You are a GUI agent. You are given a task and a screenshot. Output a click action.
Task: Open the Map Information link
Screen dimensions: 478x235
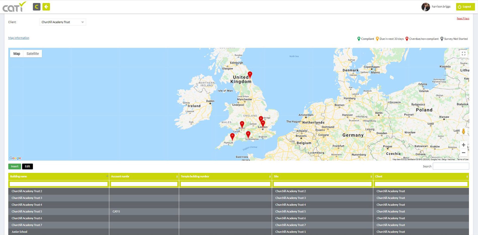[x=19, y=38]
